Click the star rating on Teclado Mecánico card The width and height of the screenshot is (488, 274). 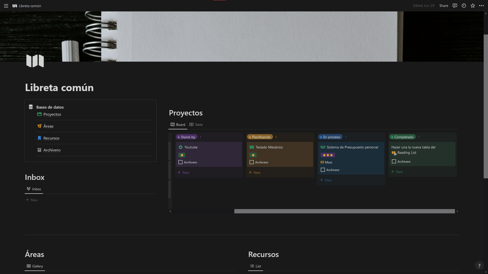pyautogui.click(x=253, y=155)
